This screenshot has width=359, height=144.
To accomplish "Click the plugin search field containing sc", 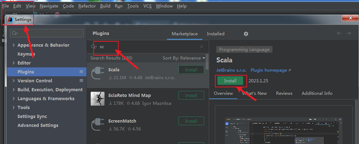I will (148, 47).
